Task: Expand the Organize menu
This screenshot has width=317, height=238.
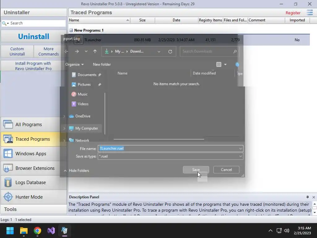Action: click(x=74, y=64)
